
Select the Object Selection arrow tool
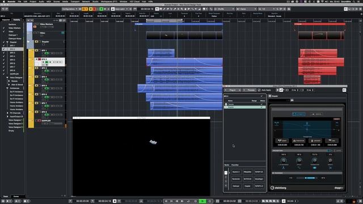[157, 9]
